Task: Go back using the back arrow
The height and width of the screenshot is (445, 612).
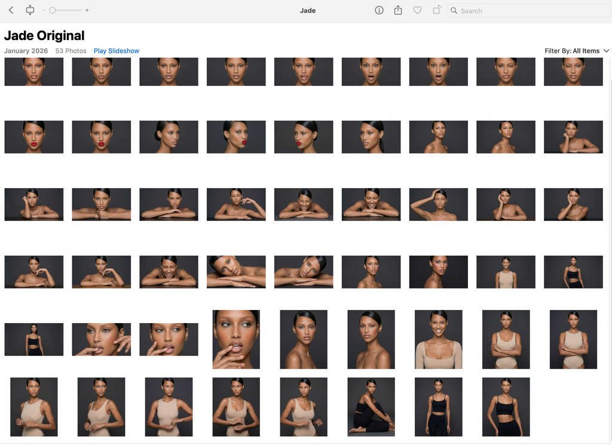Action: pyautogui.click(x=11, y=10)
